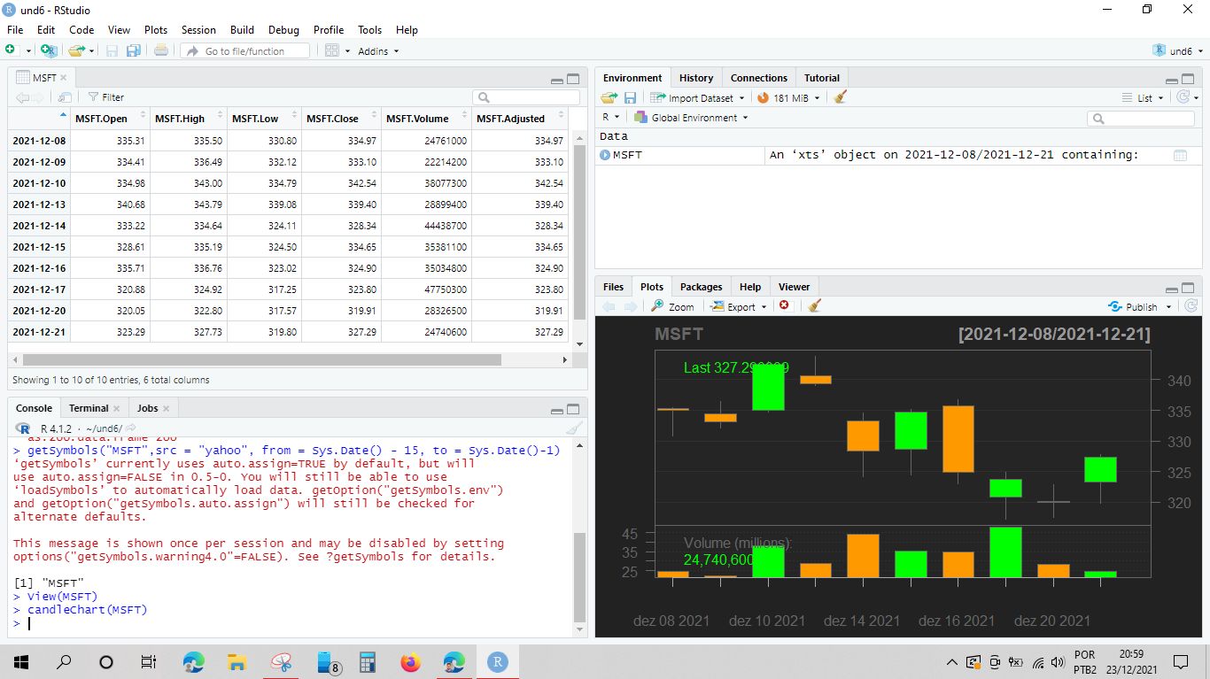
Task: Maximize the Console pane
Action: click(x=573, y=409)
